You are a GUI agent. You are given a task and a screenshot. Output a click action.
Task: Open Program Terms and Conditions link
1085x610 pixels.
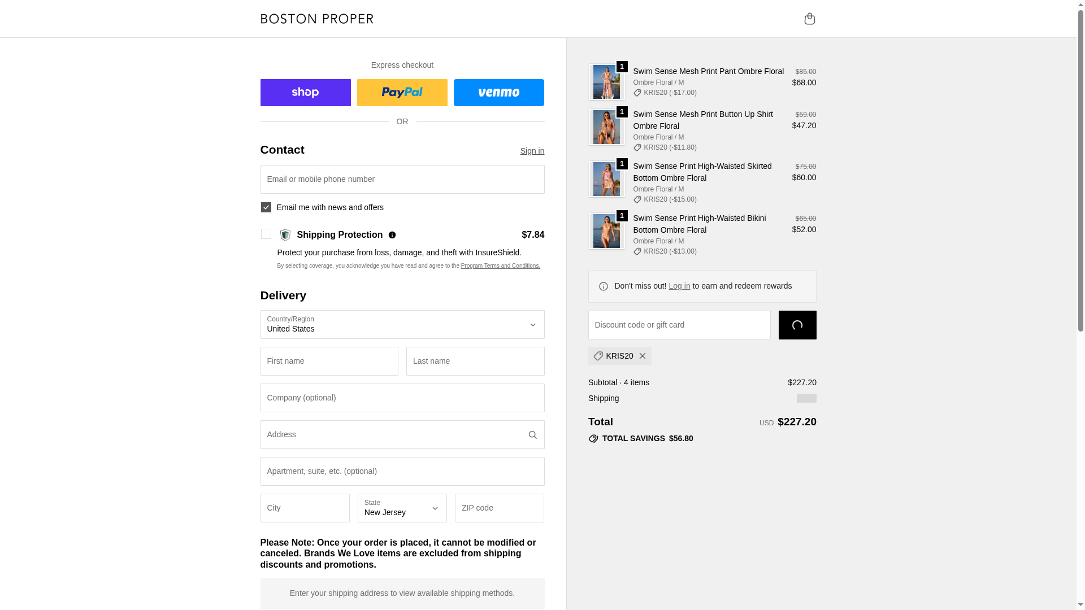tap(500, 266)
